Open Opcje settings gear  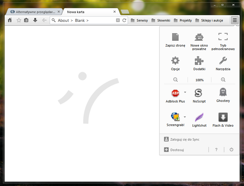pos(175,63)
